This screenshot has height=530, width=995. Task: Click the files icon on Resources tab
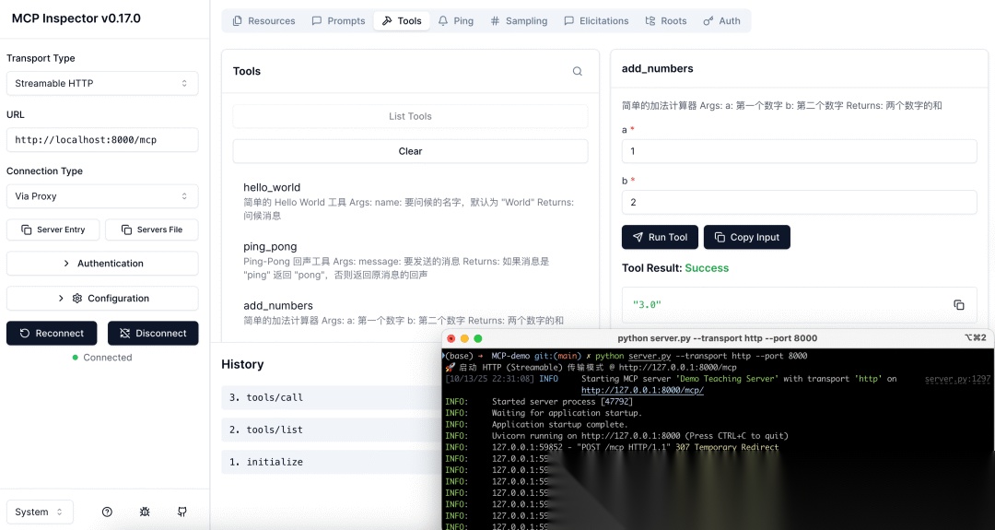tap(238, 21)
